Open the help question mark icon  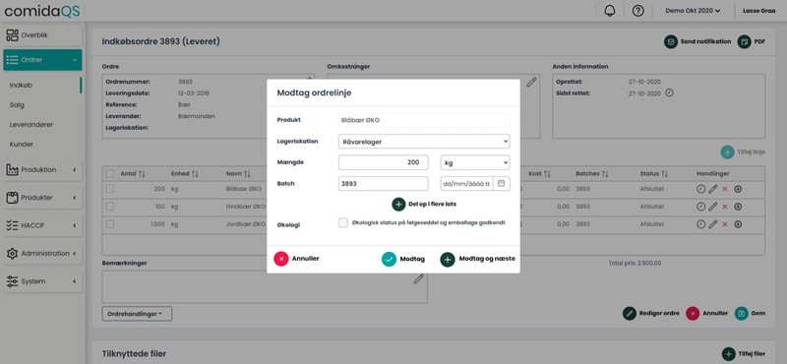pyautogui.click(x=637, y=11)
